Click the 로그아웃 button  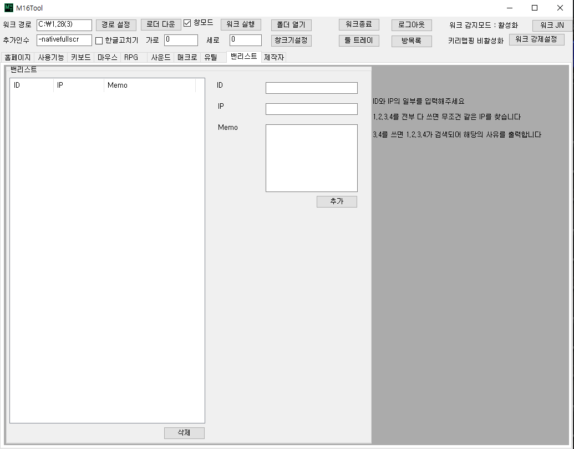pyautogui.click(x=412, y=25)
